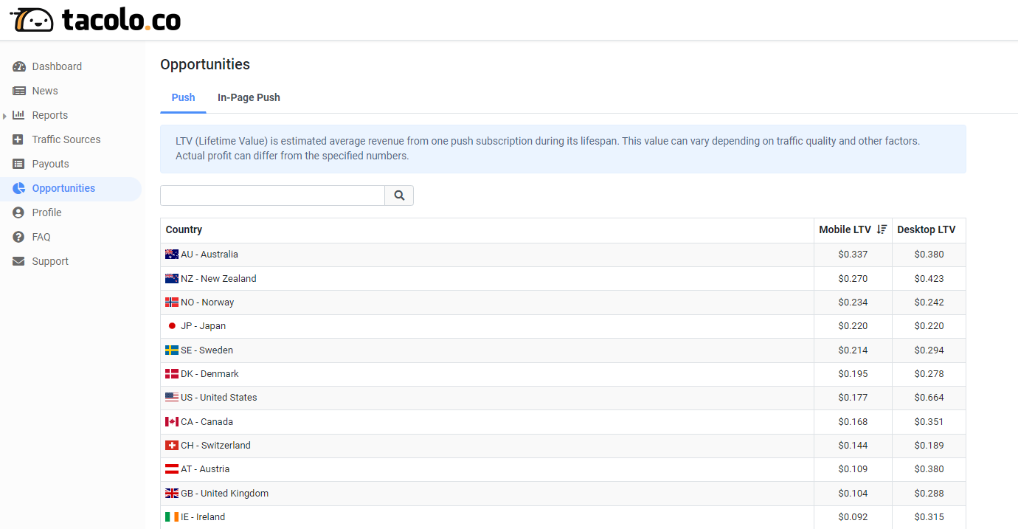This screenshot has width=1018, height=529.
Task: Open the Opportunities menu link
Action: 63,188
